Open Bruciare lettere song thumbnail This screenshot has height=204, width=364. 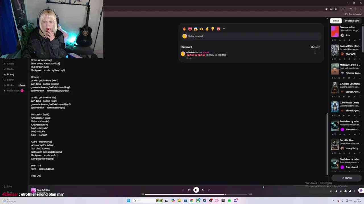tap(335, 31)
